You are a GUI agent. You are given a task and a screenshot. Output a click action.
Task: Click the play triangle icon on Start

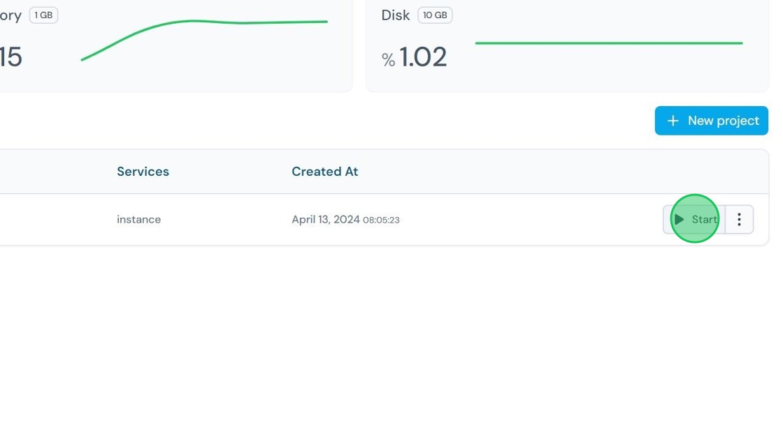[x=679, y=219]
